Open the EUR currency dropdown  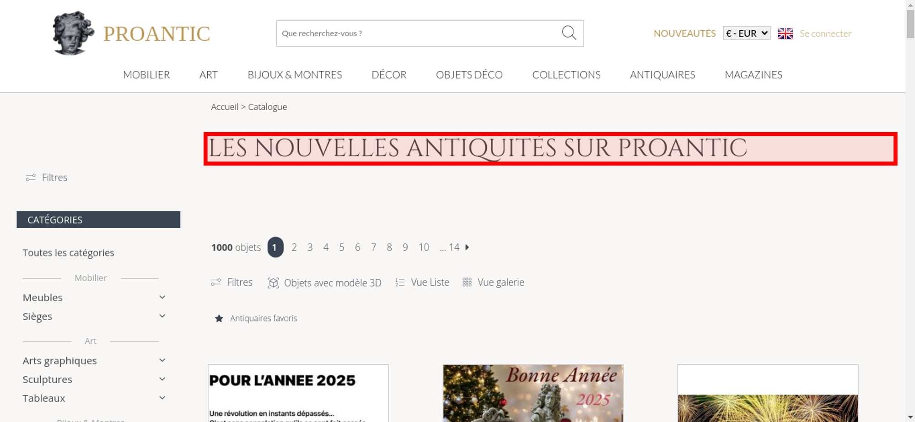tap(747, 33)
